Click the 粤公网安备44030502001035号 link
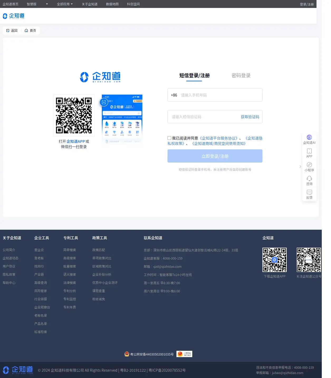Viewport: 331px width, 378px height. [152, 354]
